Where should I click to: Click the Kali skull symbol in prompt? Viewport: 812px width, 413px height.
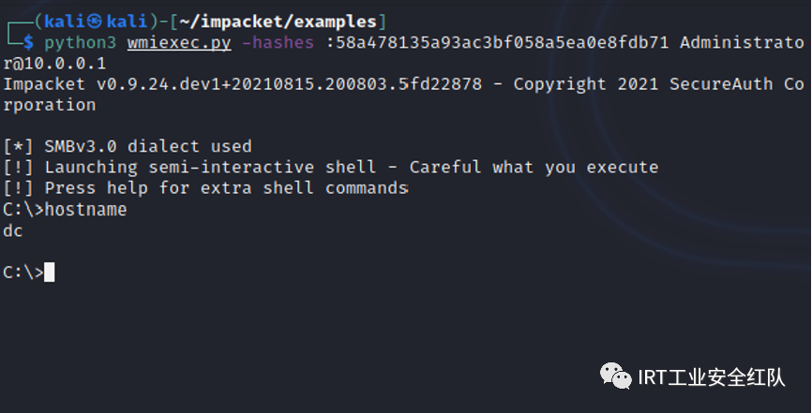pyautogui.click(x=95, y=22)
